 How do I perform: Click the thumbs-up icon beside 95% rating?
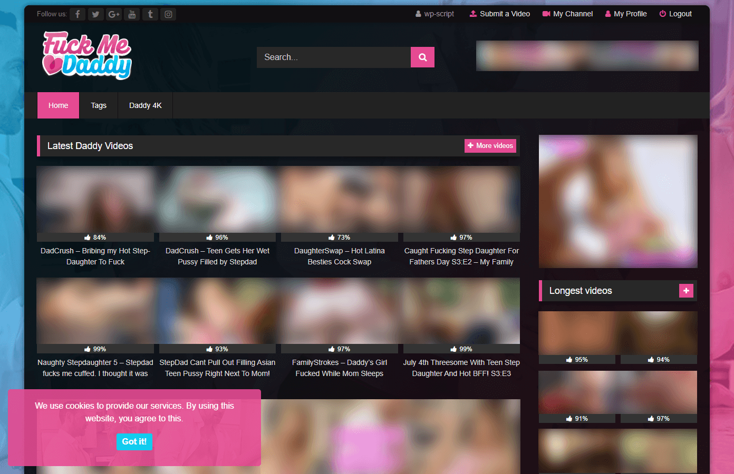click(569, 360)
